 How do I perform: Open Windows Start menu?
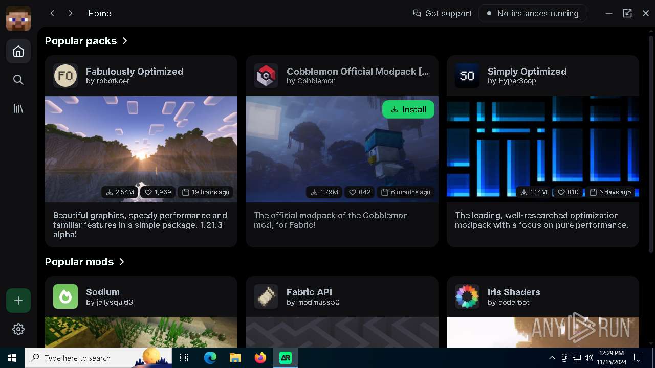pyautogui.click(x=12, y=358)
